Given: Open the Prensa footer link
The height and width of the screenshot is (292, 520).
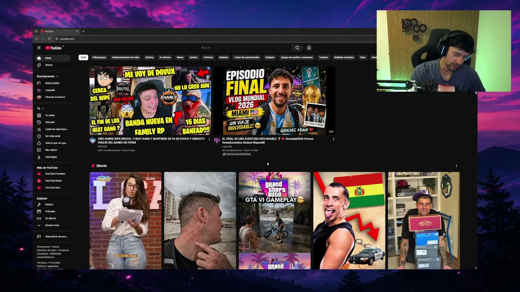Looking at the screenshot, I should [55, 247].
